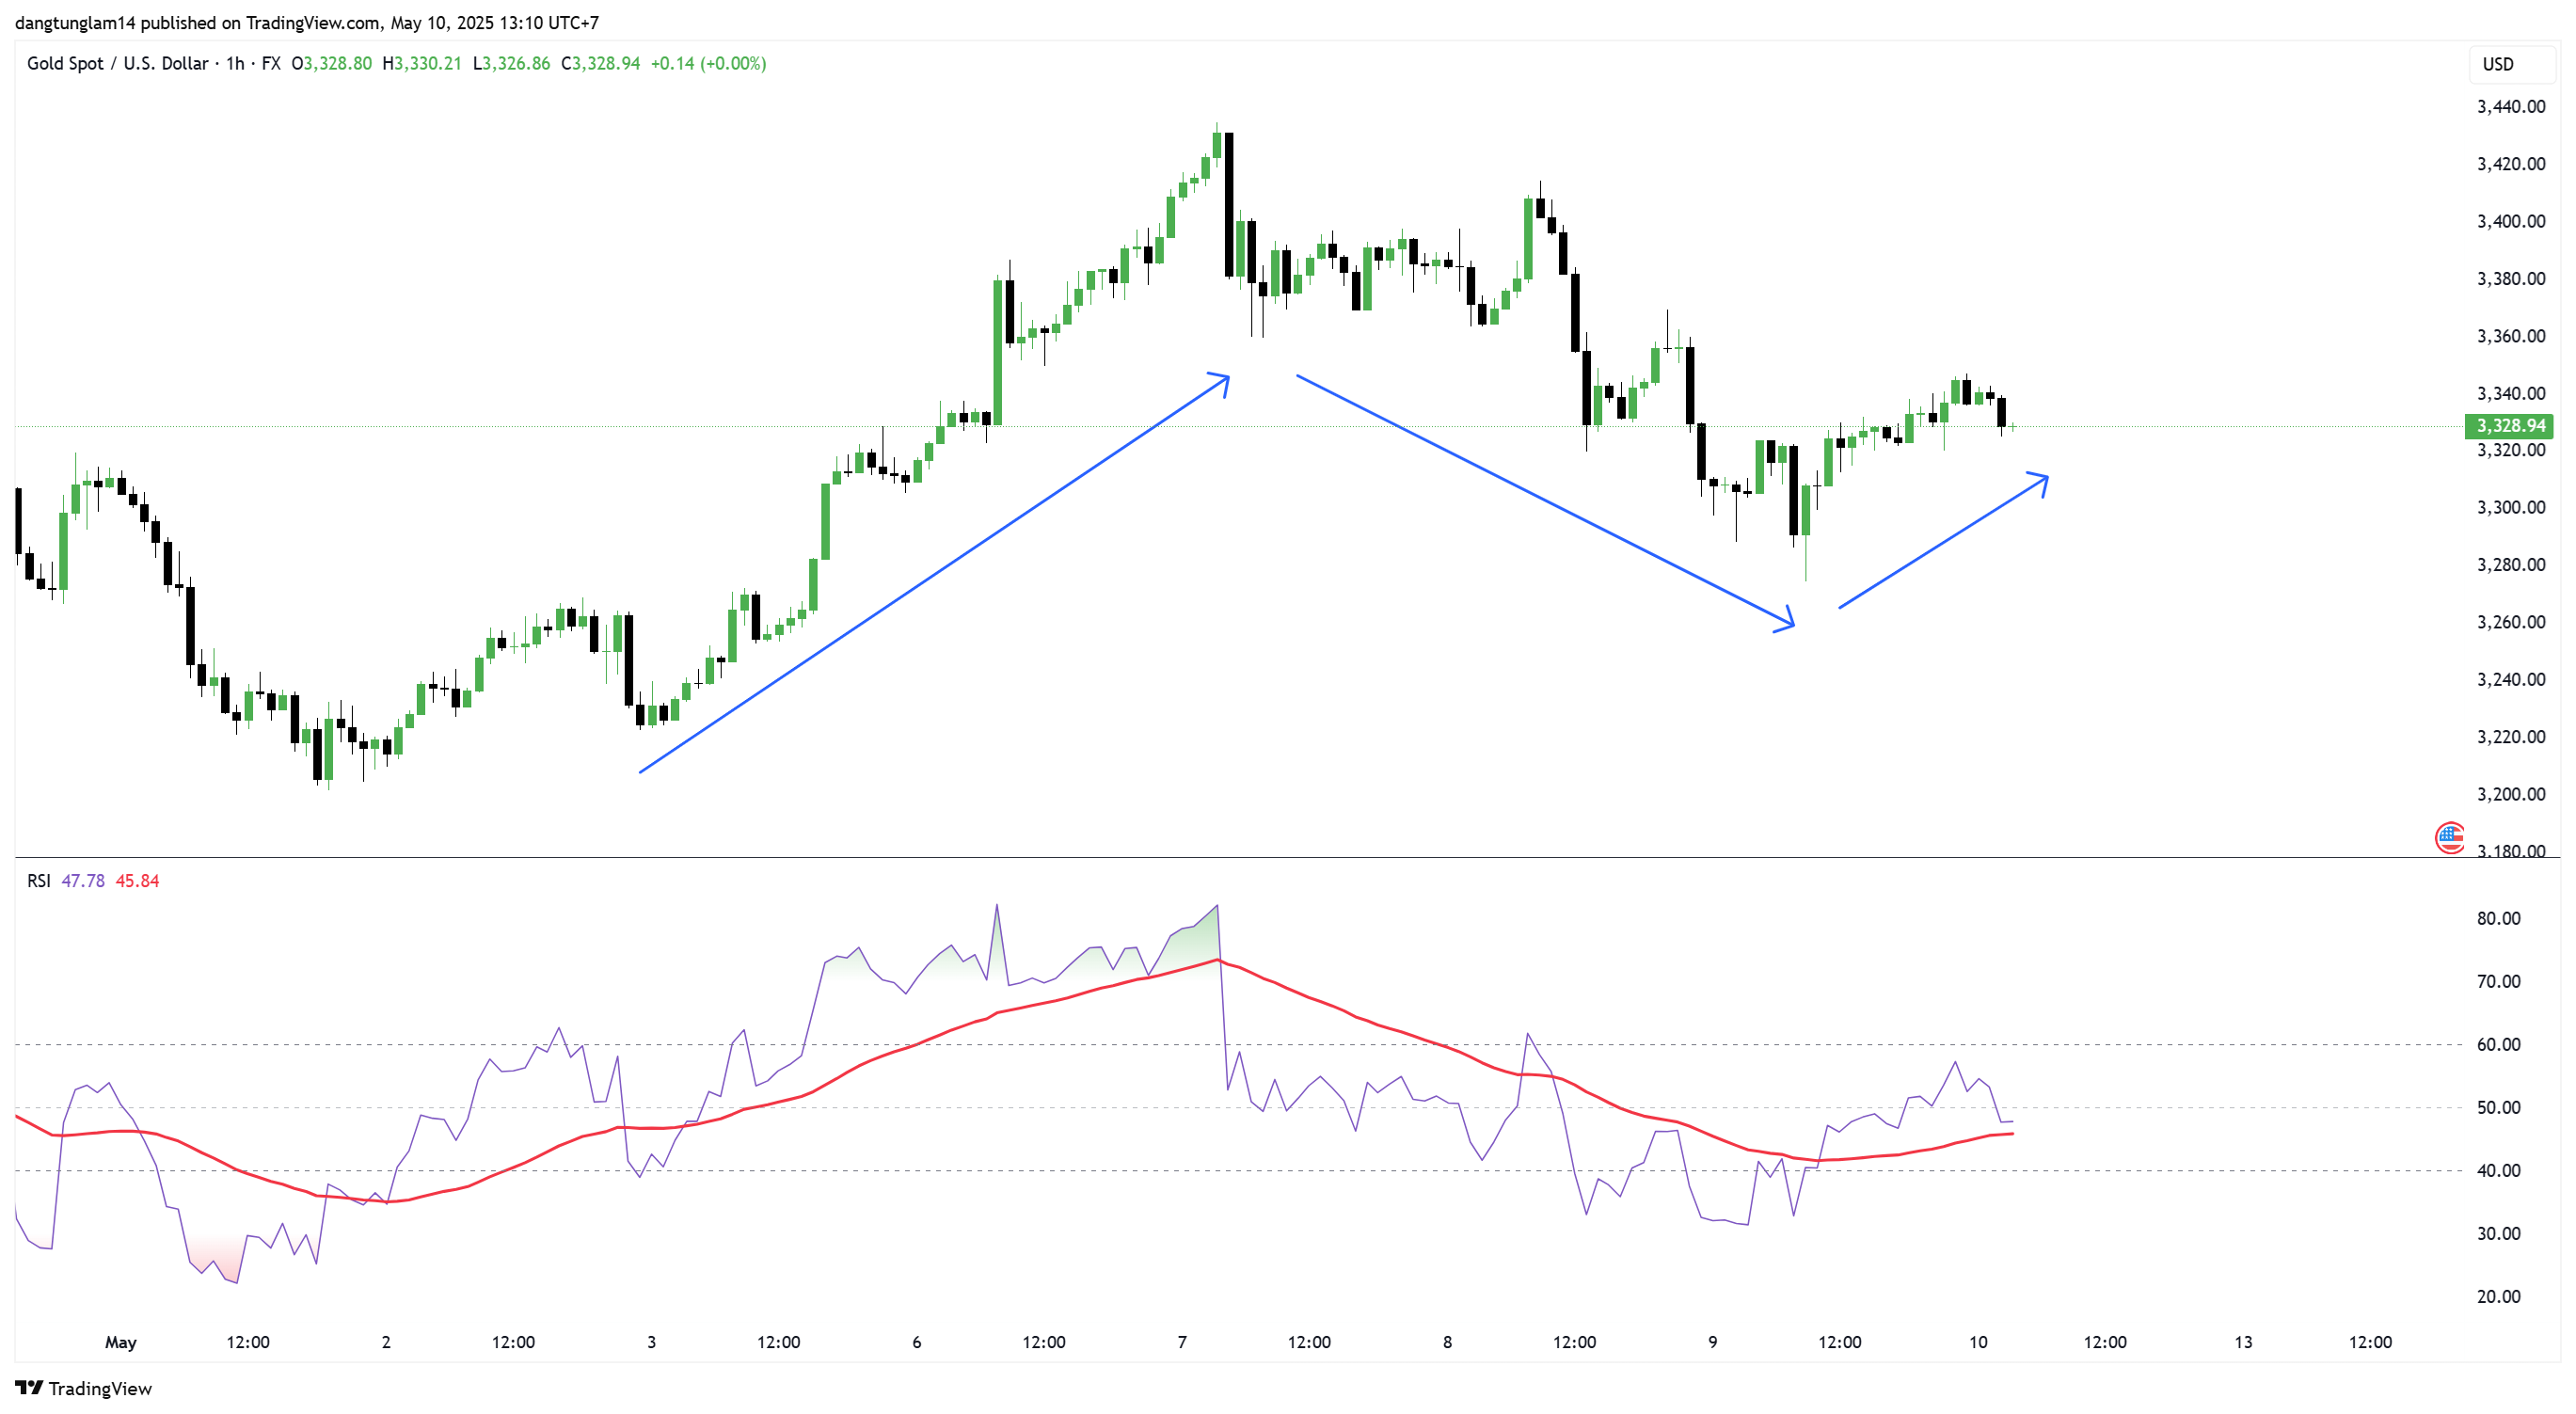Click the high price H3,330.21

[x=422, y=63]
